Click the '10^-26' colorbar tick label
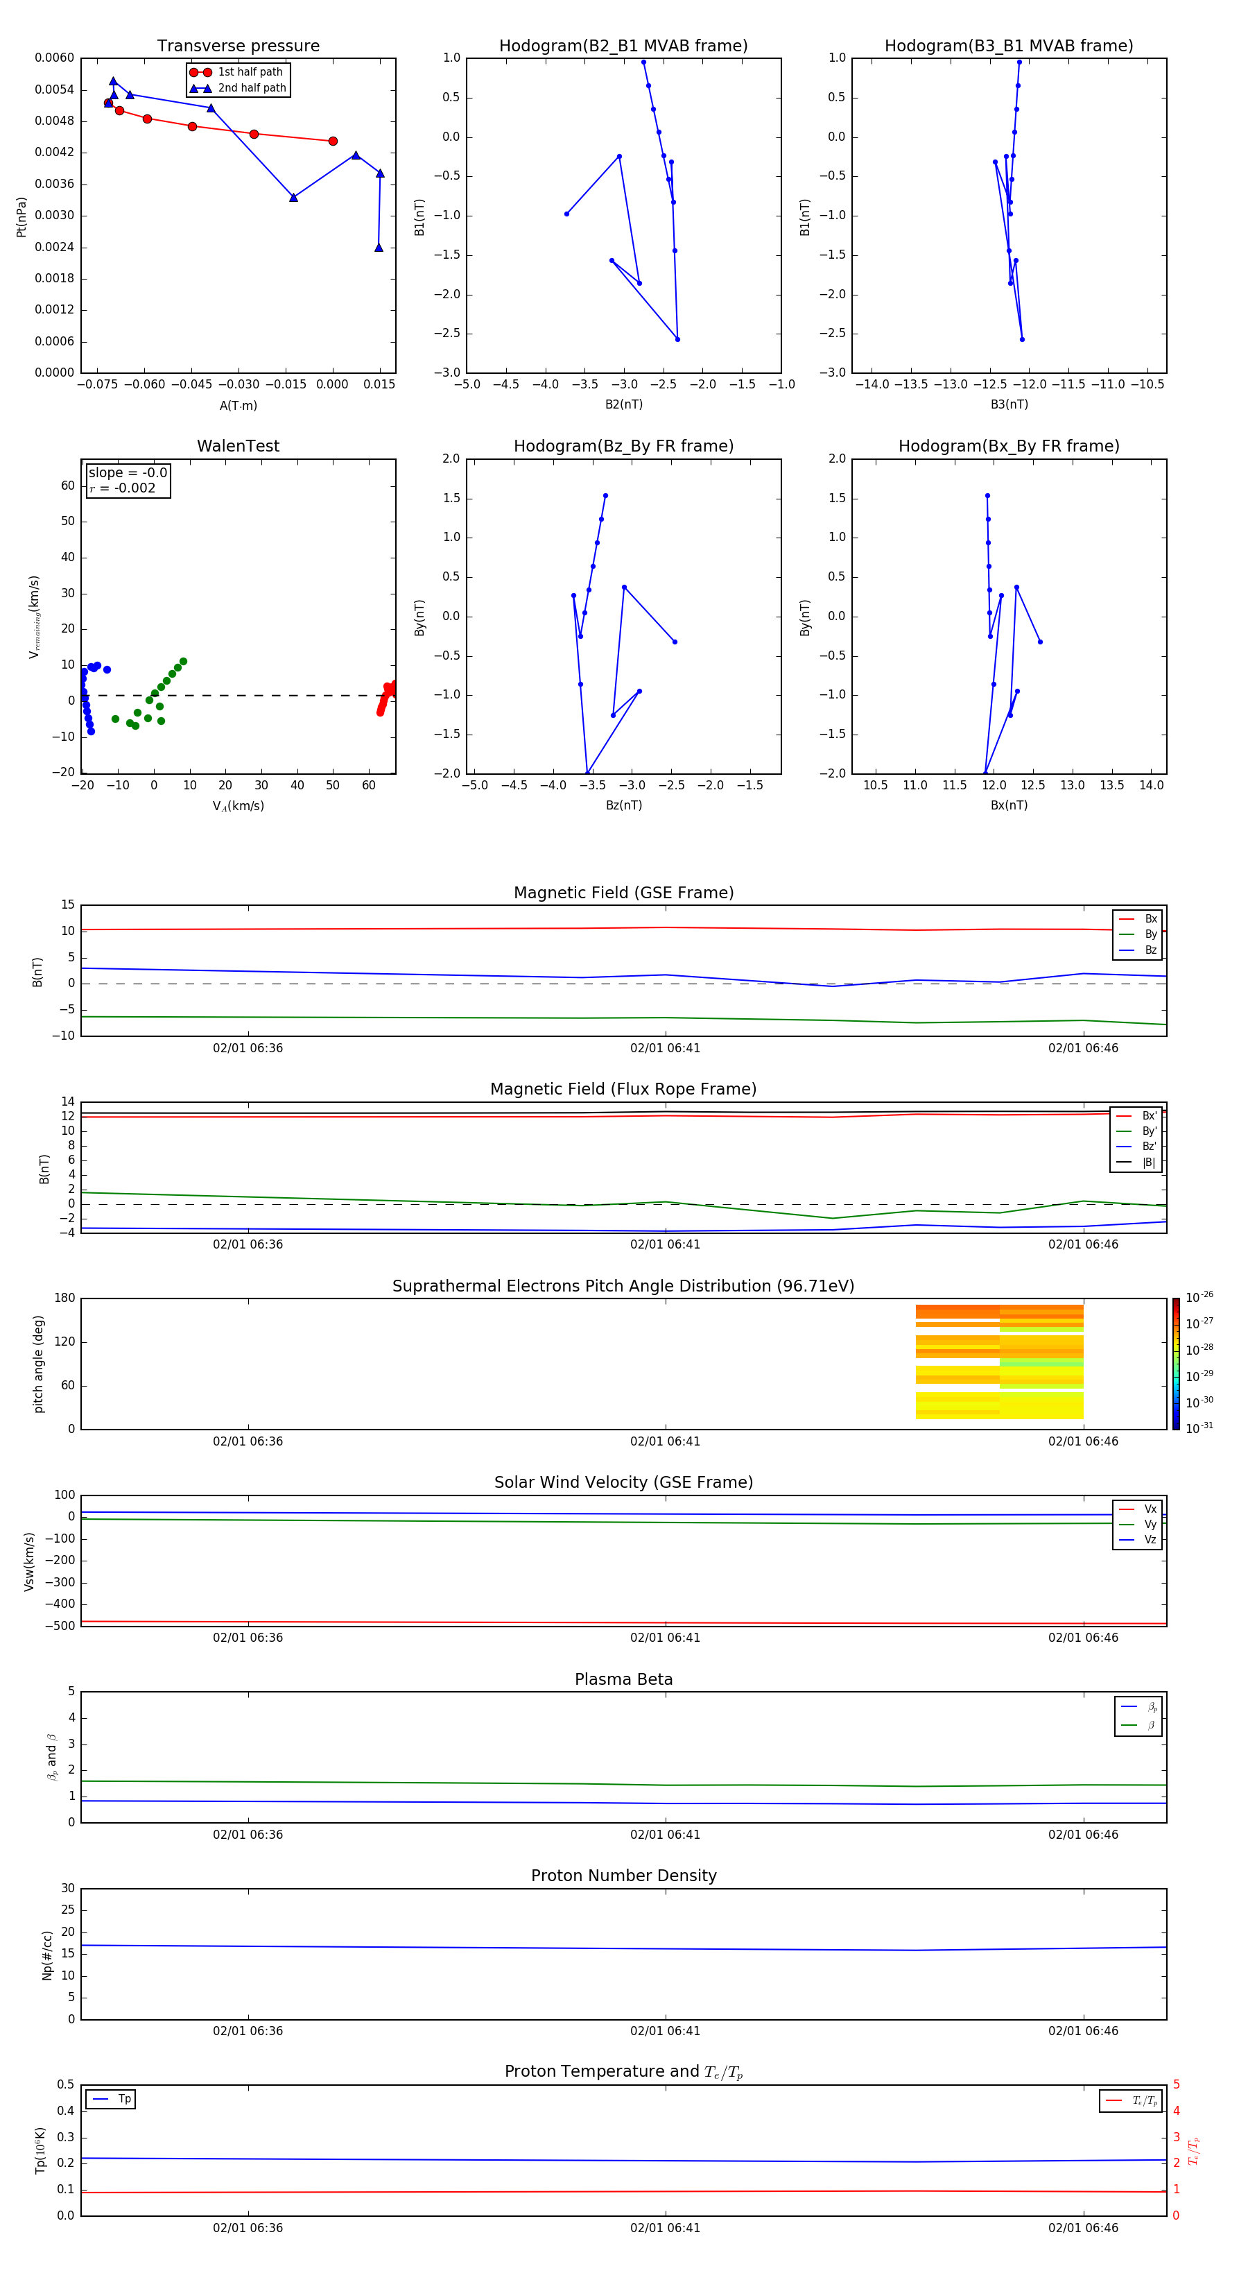The image size is (1248, 2289). (1199, 1297)
